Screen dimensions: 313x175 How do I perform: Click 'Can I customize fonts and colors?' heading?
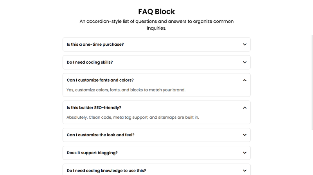coord(100,80)
